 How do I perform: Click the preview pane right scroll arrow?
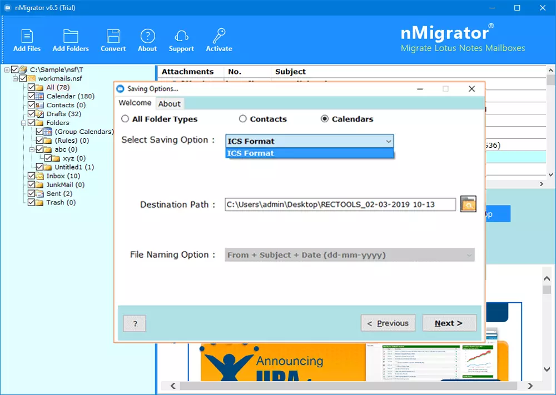click(x=530, y=386)
